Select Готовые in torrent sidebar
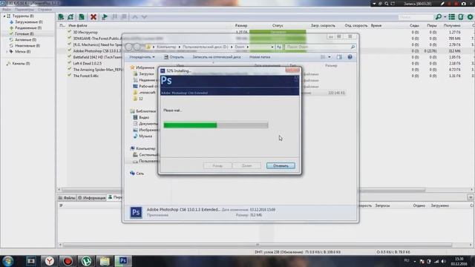Viewport: 475px width, 267px height. coord(24,33)
